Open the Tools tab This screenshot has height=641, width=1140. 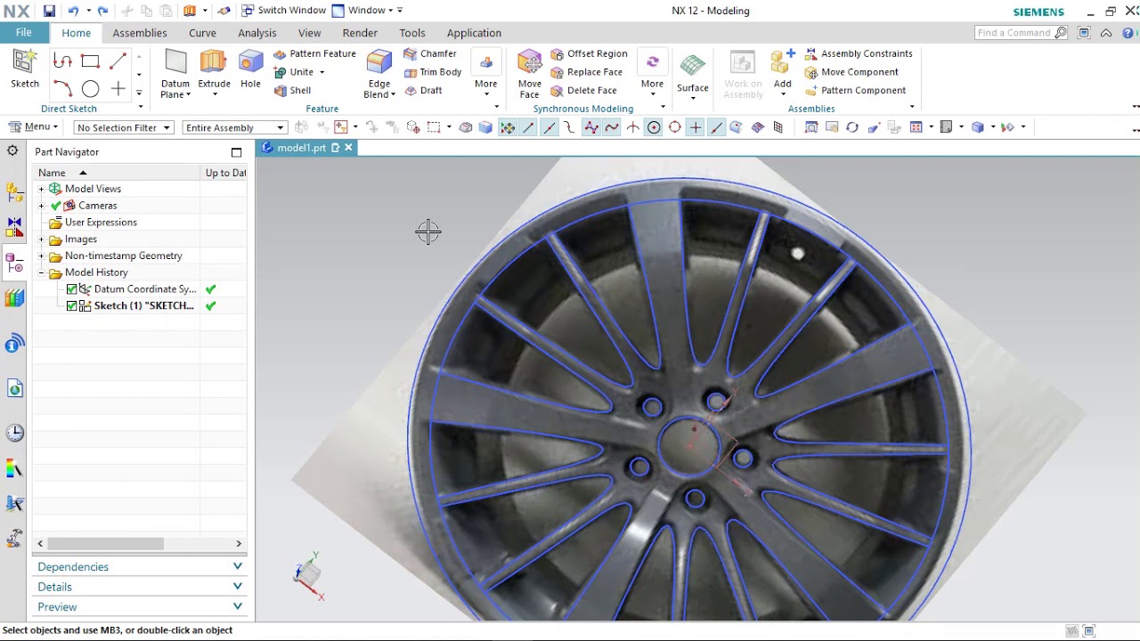click(412, 33)
